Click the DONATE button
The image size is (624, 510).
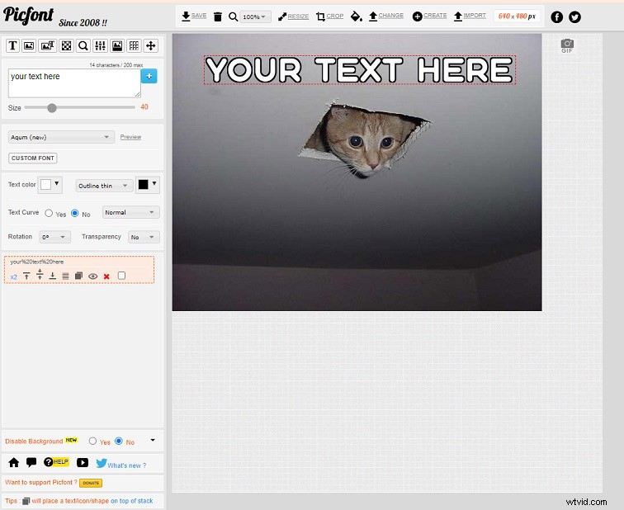91,483
